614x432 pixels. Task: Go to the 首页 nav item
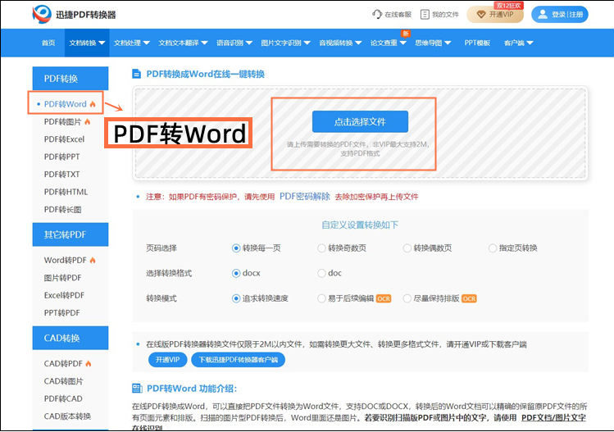[48, 43]
